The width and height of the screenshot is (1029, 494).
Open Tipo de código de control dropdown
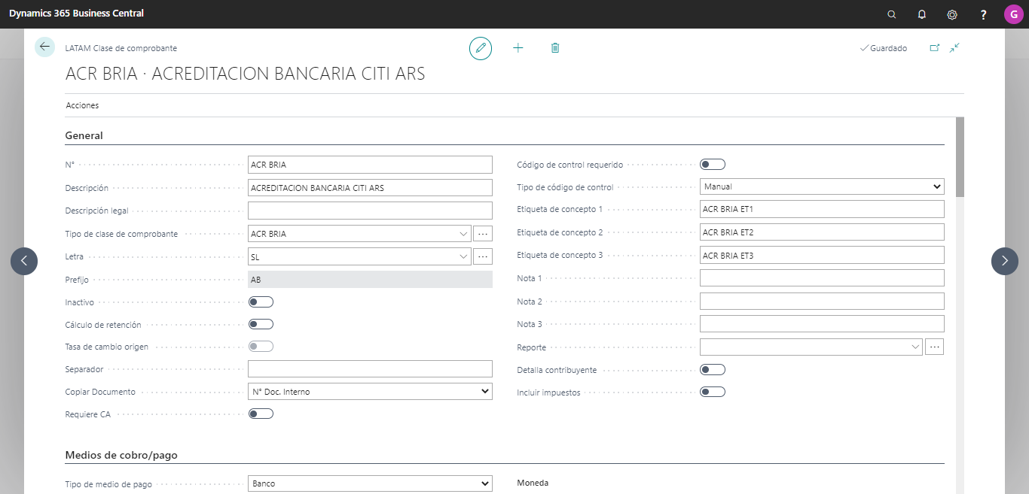pyautogui.click(x=822, y=186)
